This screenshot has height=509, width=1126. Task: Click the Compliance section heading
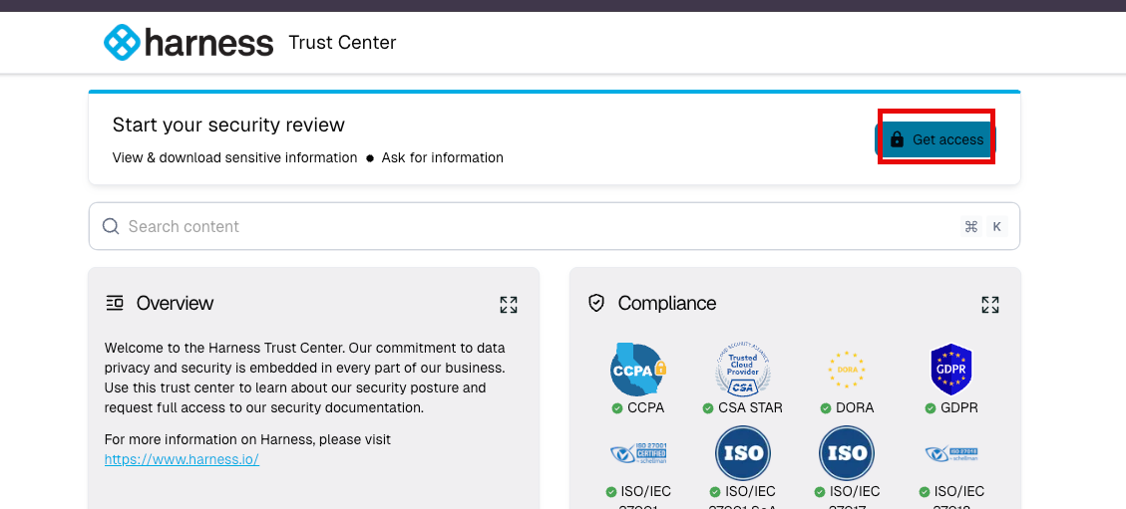click(666, 303)
